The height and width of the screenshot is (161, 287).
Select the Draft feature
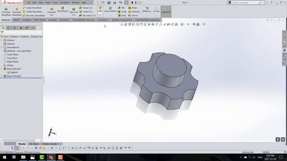[122, 12]
